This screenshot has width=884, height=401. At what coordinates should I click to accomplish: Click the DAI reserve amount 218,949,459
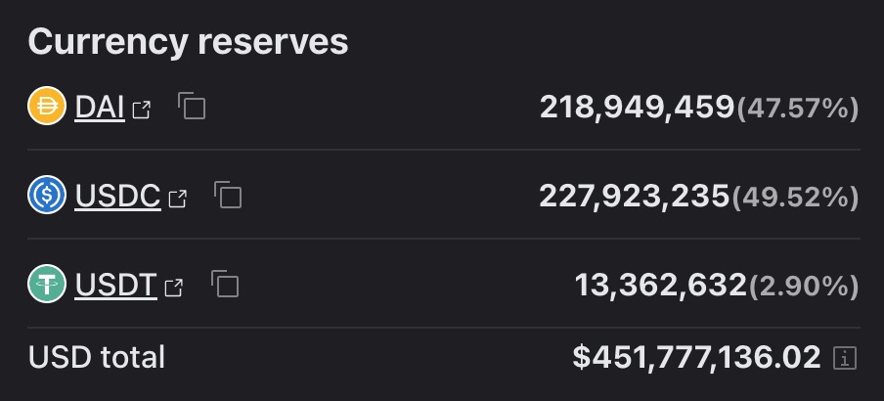(636, 108)
